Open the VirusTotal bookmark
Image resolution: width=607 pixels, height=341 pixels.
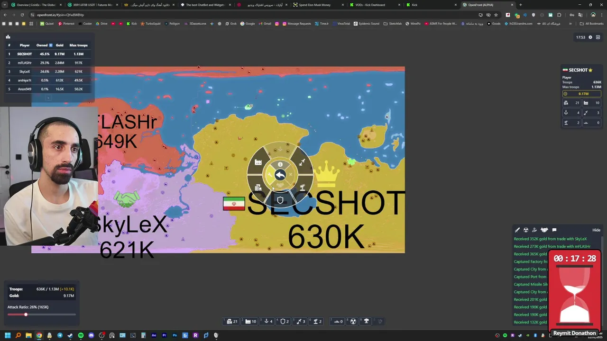341,24
